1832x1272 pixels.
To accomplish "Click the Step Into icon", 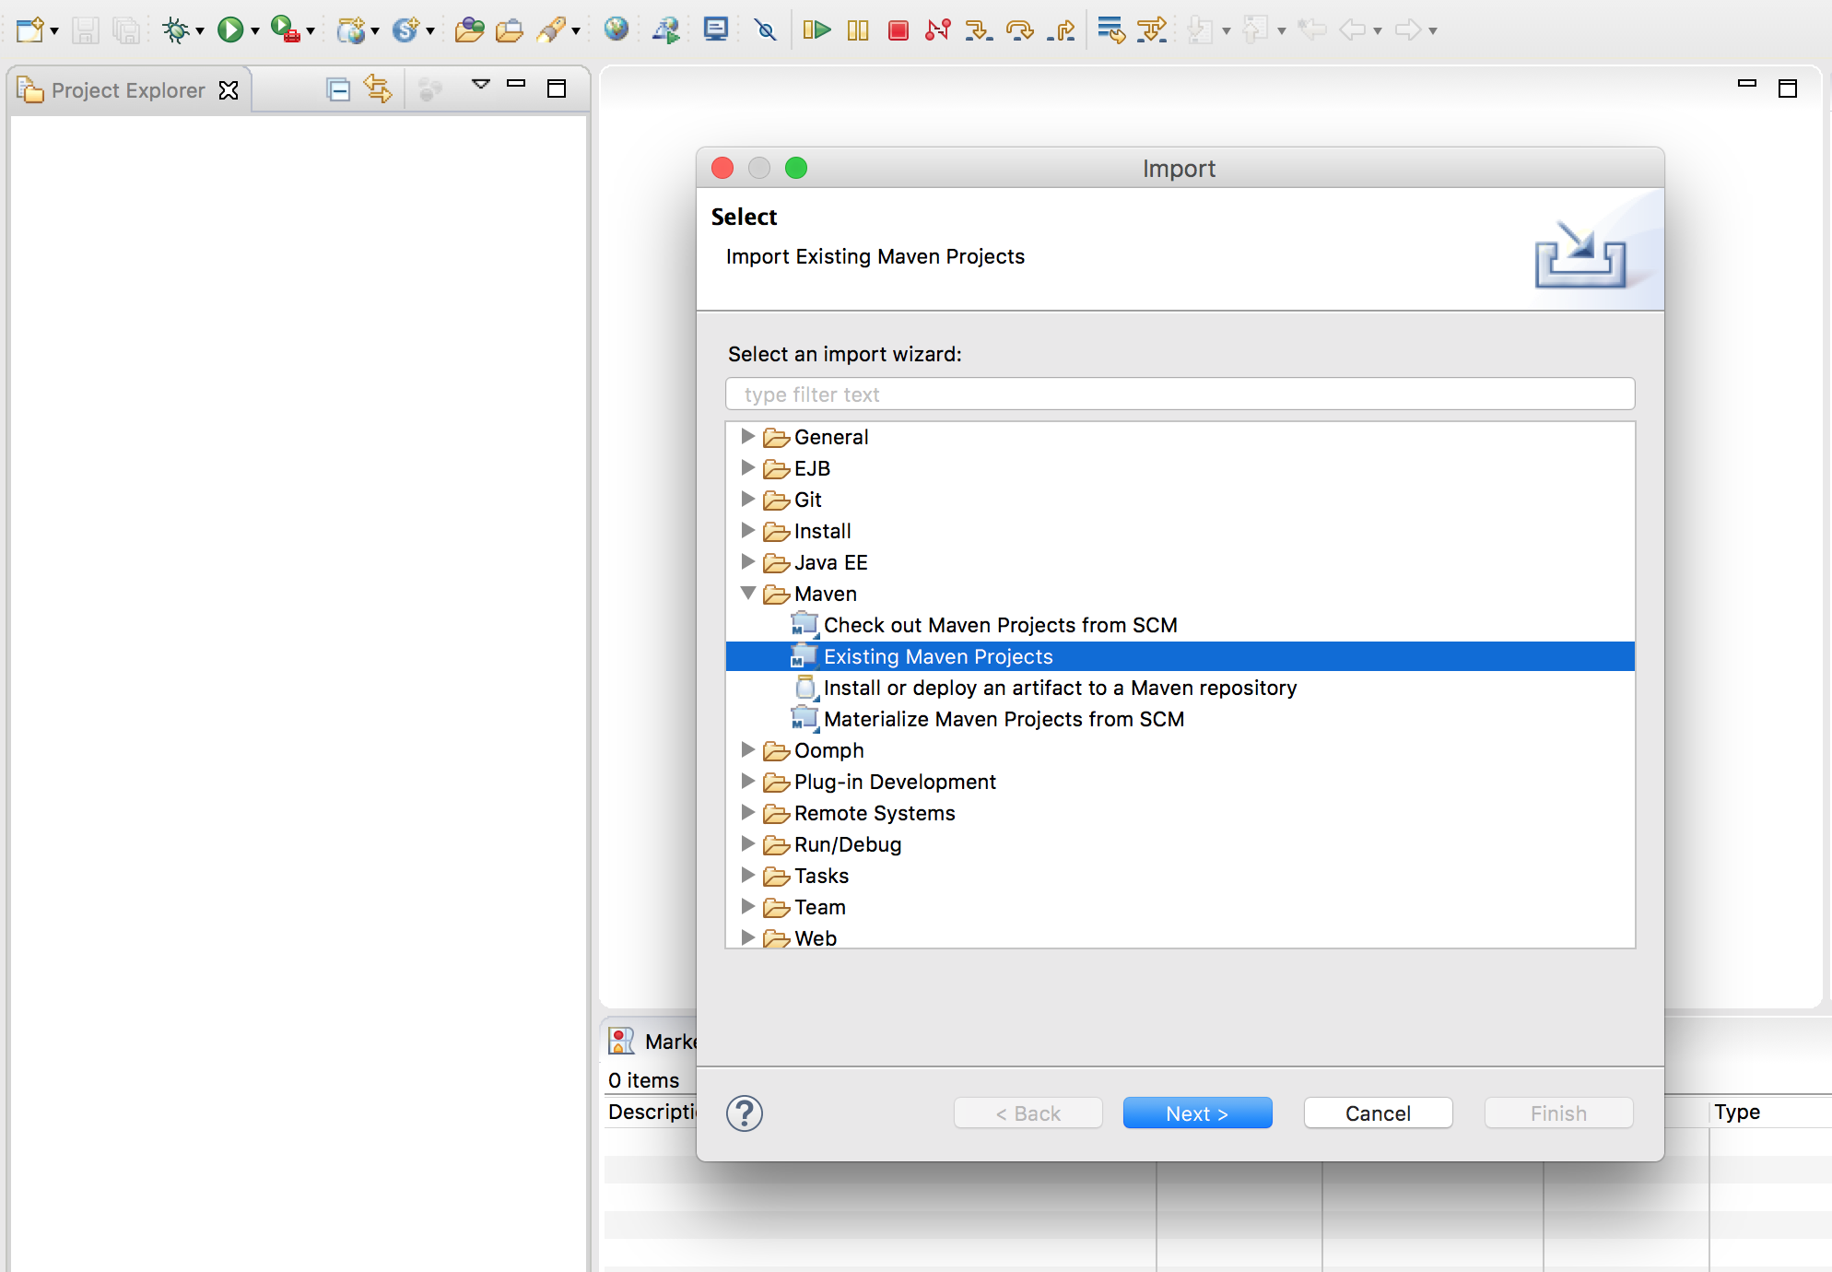I will [979, 30].
